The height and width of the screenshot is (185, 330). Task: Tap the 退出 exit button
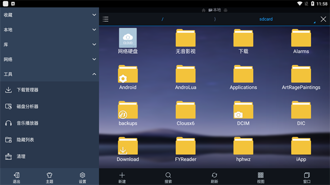(16, 177)
